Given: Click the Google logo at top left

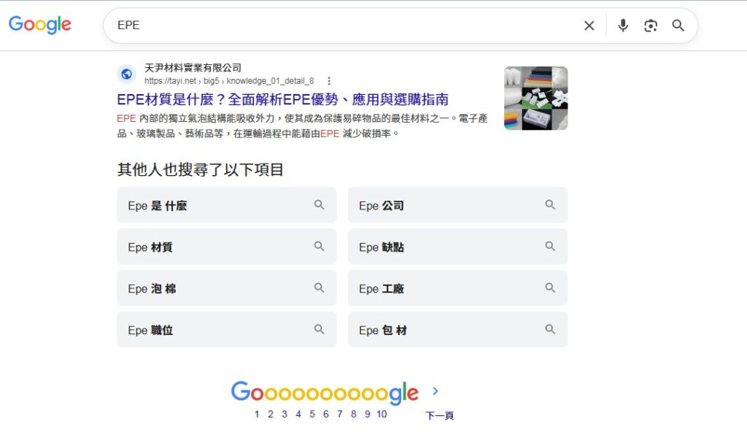Looking at the screenshot, I should [x=40, y=25].
